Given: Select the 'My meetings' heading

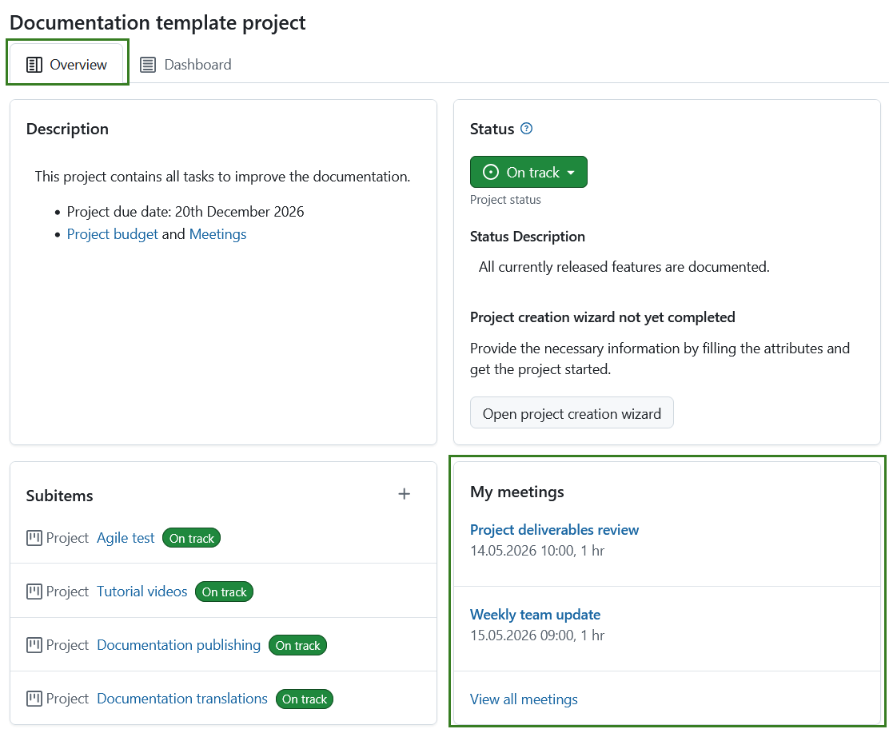Looking at the screenshot, I should pos(517,492).
